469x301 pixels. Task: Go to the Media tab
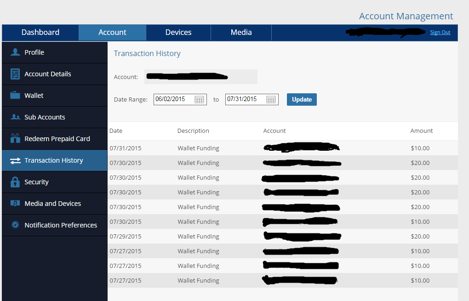click(x=241, y=32)
